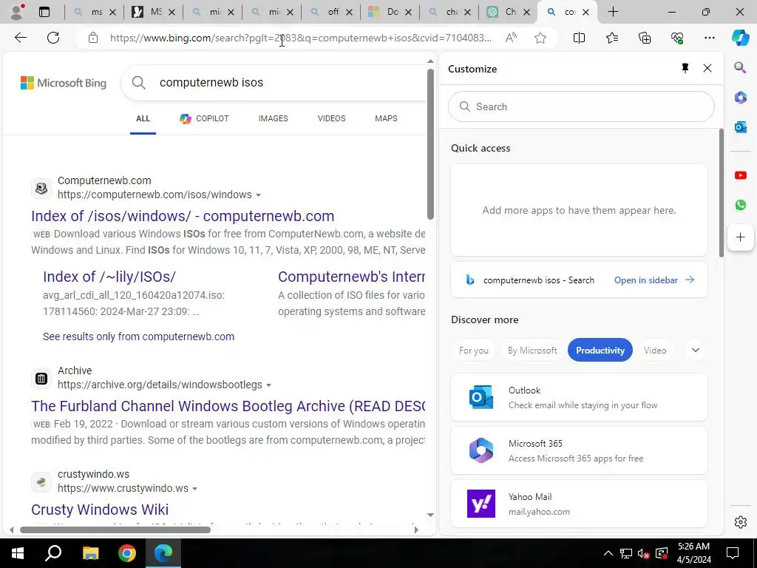Switch to the VIDEOS tab
The width and height of the screenshot is (757, 568).
tap(331, 118)
